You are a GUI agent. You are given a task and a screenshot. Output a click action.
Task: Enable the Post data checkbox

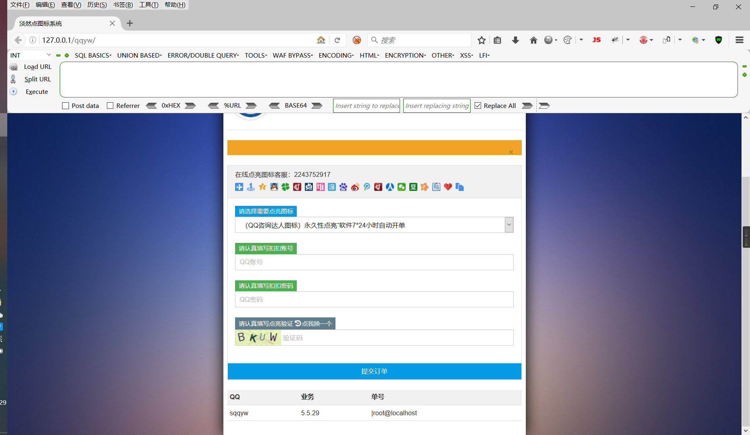point(66,106)
